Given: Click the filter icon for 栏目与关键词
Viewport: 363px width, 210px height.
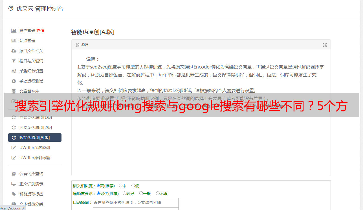Looking at the screenshot, I should pyautogui.click(x=14, y=61).
